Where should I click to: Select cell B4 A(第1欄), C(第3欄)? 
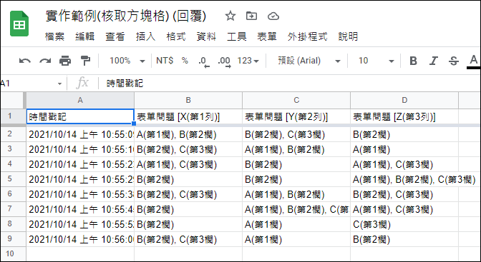(x=188, y=164)
